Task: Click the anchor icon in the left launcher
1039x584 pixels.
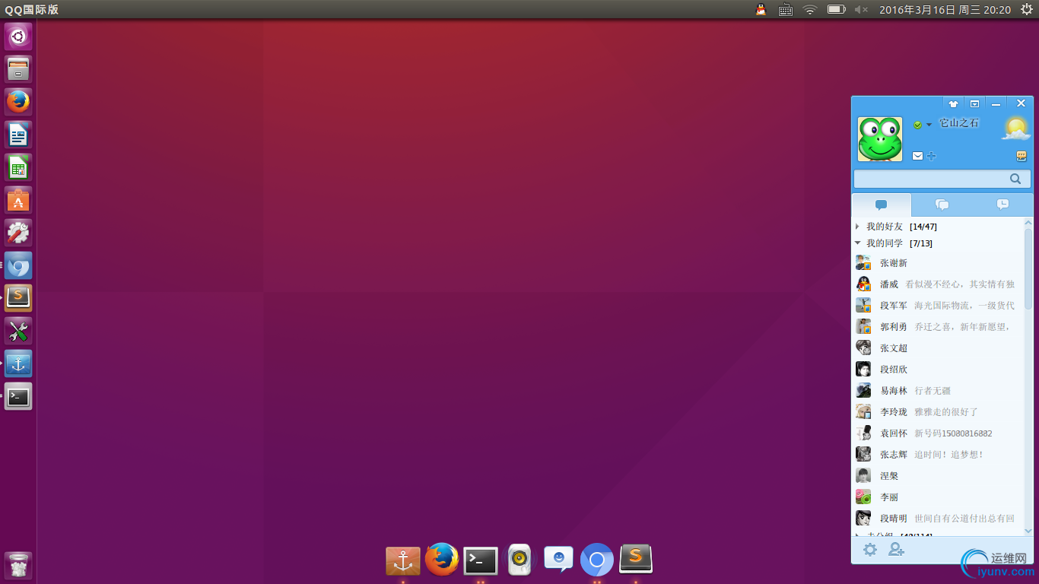Action: click(x=18, y=363)
